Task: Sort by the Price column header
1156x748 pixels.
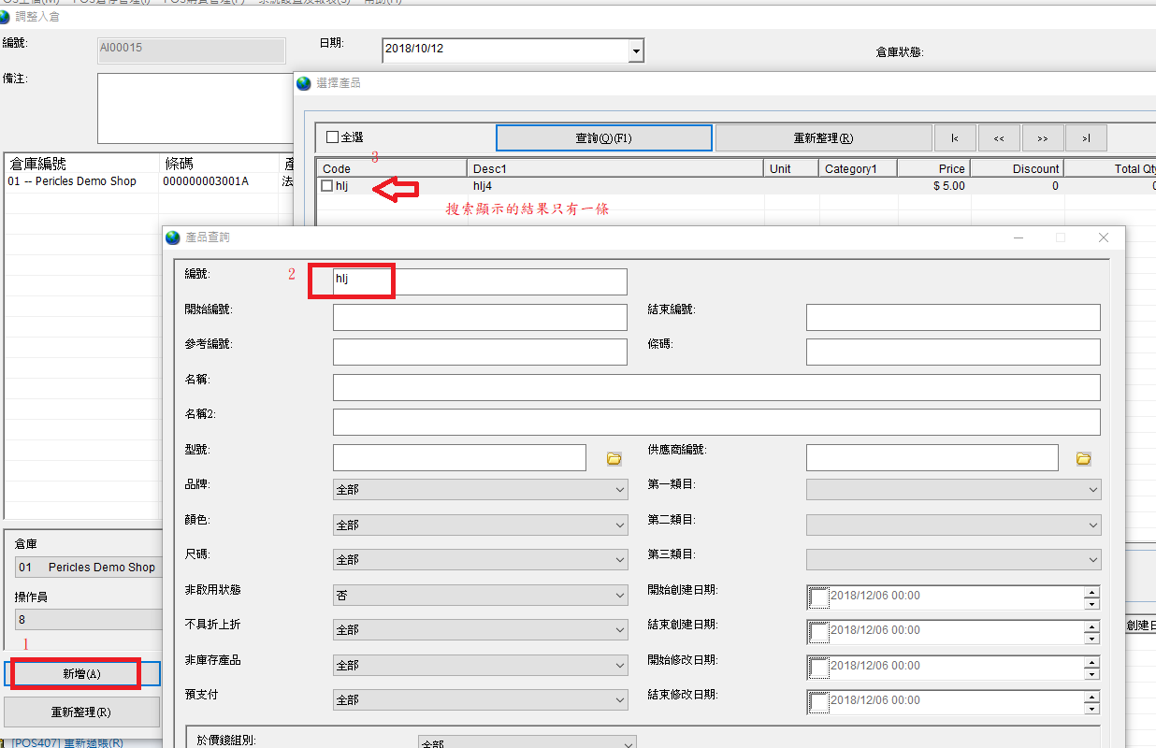Action: (x=933, y=168)
